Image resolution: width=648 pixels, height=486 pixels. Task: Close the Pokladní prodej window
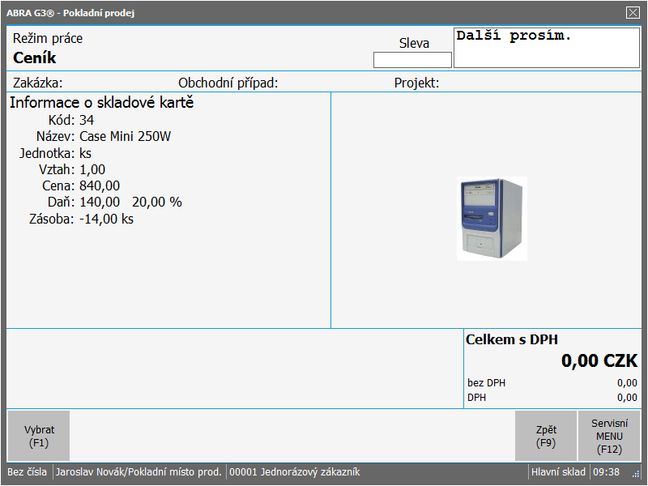(x=632, y=12)
